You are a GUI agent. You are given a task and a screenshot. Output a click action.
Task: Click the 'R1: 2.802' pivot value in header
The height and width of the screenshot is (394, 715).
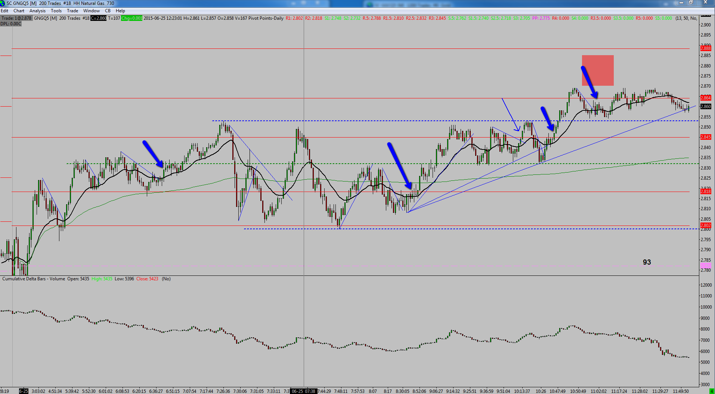coord(294,18)
